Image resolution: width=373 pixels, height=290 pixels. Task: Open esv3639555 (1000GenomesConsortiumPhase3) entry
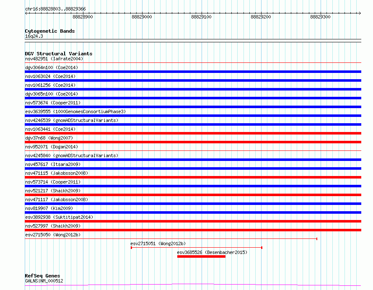(75, 111)
